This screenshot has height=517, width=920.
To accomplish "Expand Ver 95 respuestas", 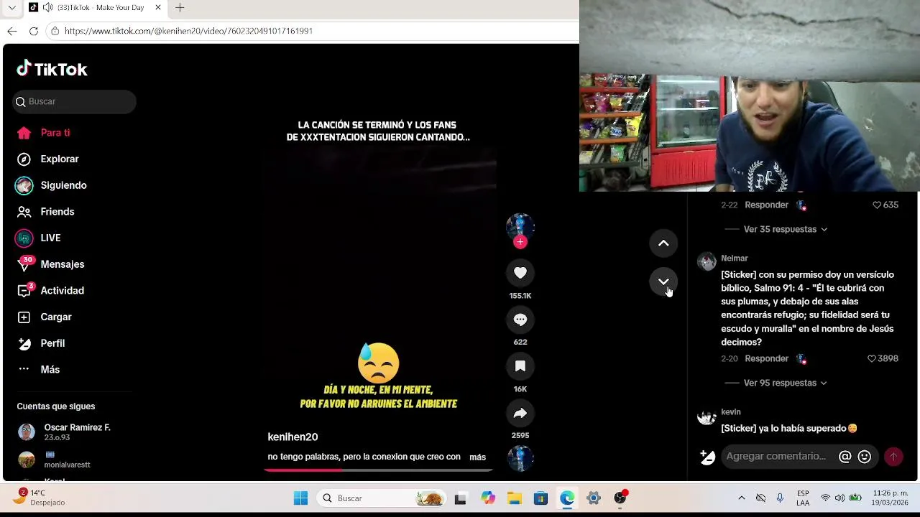I will tap(785, 383).
